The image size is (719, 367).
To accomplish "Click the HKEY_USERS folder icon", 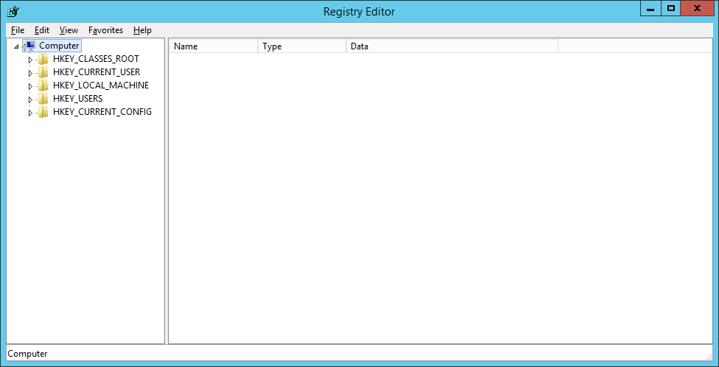I will 43,99.
